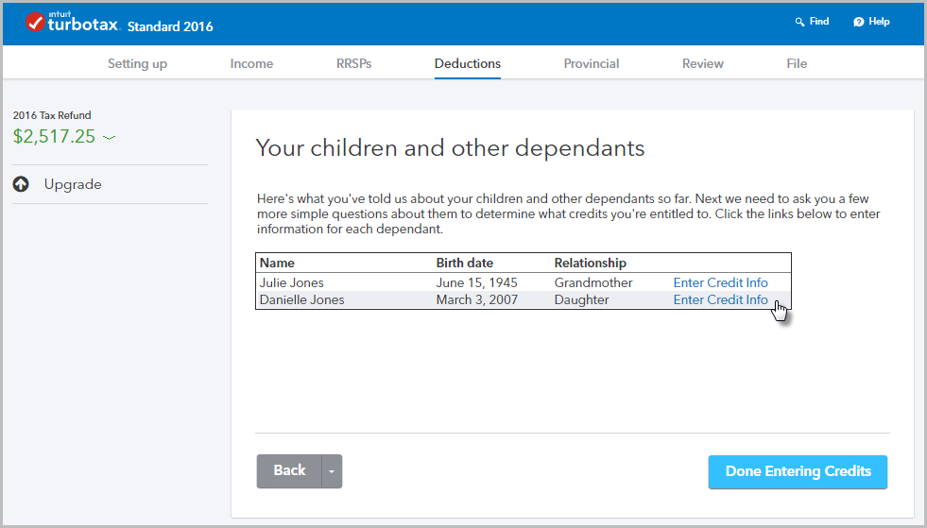Viewport: 927px width, 528px height.
Task: Select the Danielle Jones name cell
Action: pyautogui.click(x=301, y=299)
